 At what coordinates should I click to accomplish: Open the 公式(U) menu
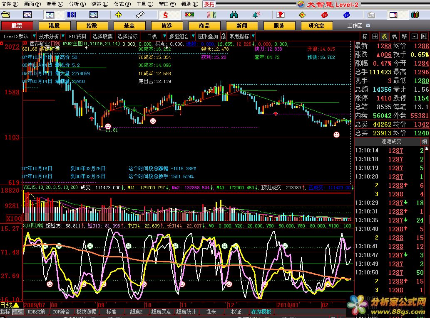click(122, 4)
